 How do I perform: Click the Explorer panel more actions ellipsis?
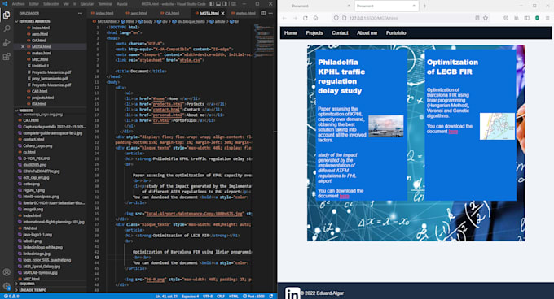80,13
